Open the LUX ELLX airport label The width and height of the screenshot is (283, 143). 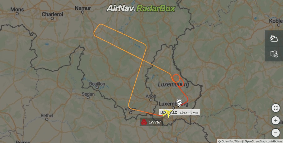pyautogui.click(x=169, y=113)
